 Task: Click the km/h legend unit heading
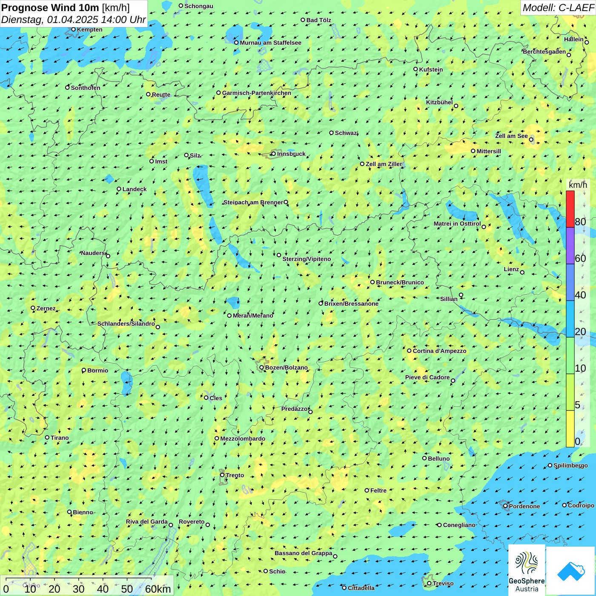pos(578,185)
